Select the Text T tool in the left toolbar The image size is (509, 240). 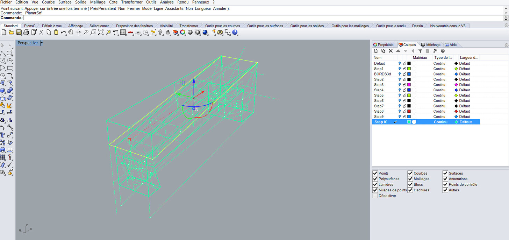(2, 135)
